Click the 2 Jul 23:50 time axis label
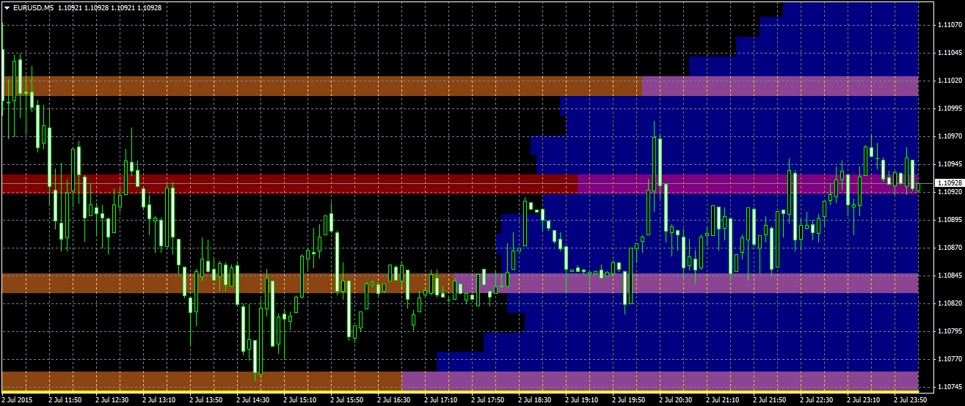 point(910,400)
